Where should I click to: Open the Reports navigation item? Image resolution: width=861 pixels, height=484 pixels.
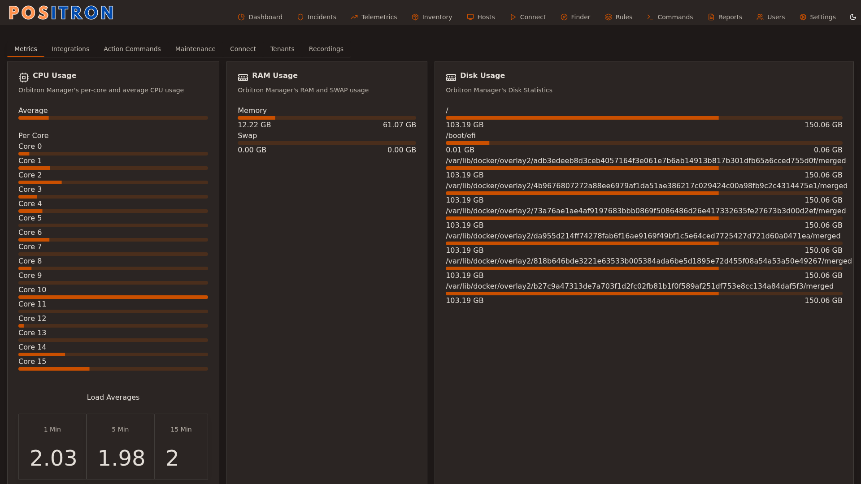[x=725, y=17]
